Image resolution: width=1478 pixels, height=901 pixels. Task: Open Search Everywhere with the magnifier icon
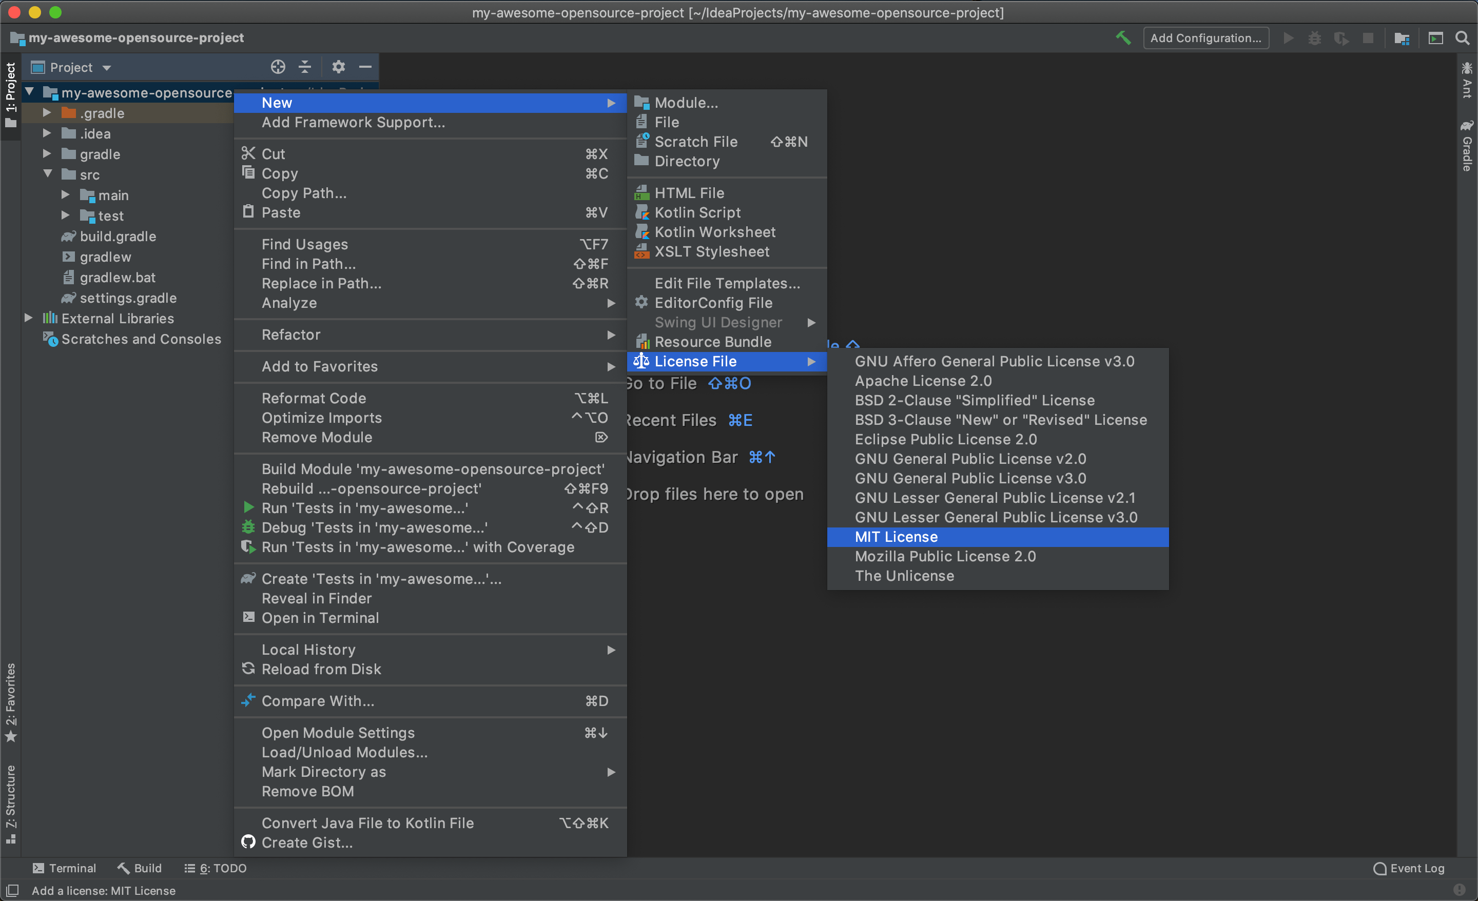pyautogui.click(x=1463, y=38)
